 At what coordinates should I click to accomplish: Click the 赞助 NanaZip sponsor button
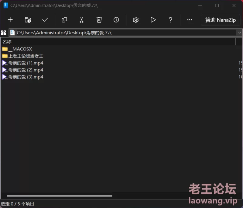click(x=220, y=20)
